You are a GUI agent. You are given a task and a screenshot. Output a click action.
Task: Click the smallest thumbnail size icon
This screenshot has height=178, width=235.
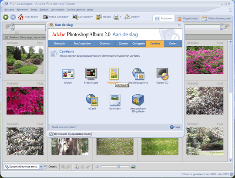pyautogui.click(x=97, y=167)
